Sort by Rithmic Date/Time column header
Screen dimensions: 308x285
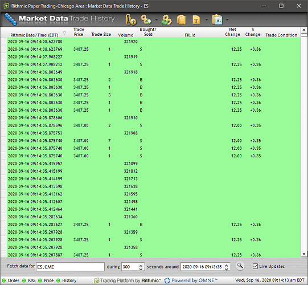coord(34,35)
